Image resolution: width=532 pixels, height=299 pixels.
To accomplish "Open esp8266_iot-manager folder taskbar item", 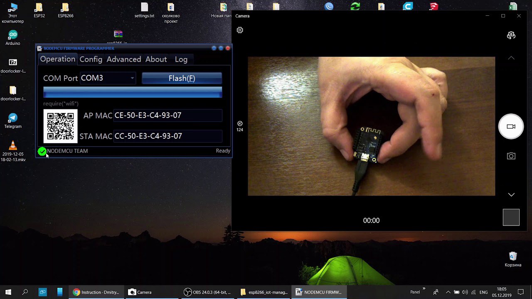I will click(264, 292).
